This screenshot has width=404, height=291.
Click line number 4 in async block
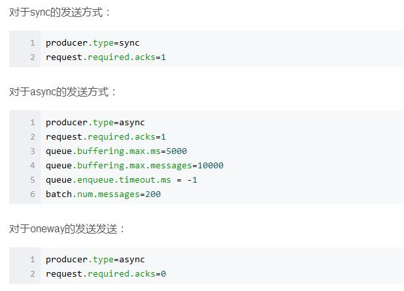(x=33, y=166)
